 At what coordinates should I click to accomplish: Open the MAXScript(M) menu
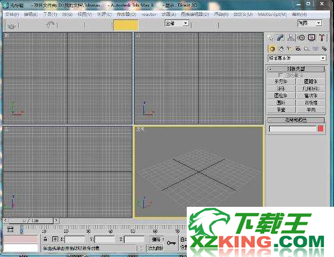coord(272,15)
